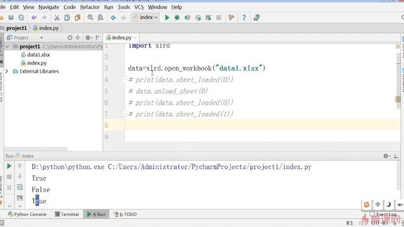
Task: Click the Find magnifier icon
Action: (90, 18)
